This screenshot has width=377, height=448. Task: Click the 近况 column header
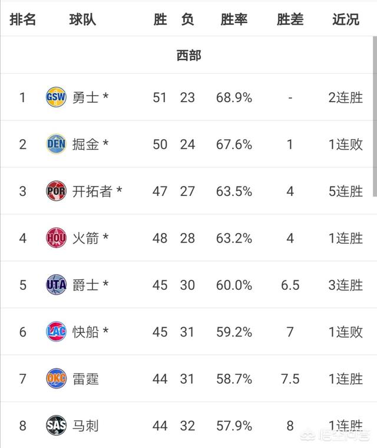point(346,19)
